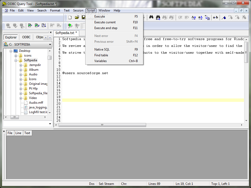The width and height of the screenshot is (251, 188).
Task: Toggle the a·b show whitespace icon
Action: (215, 17)
